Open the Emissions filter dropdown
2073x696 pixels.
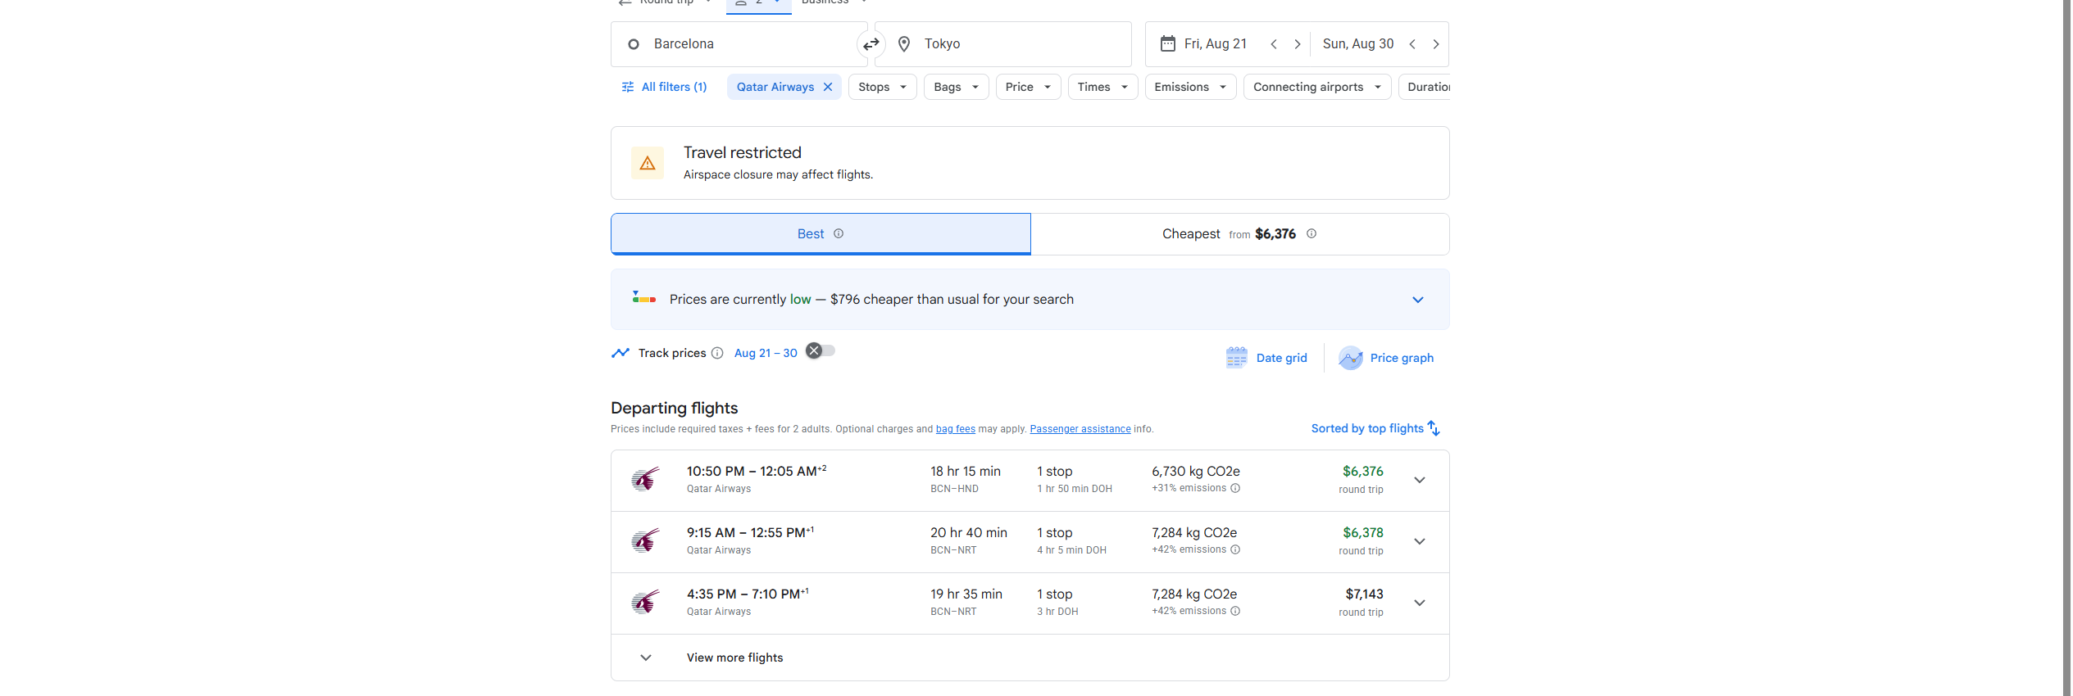(1191, 87)
